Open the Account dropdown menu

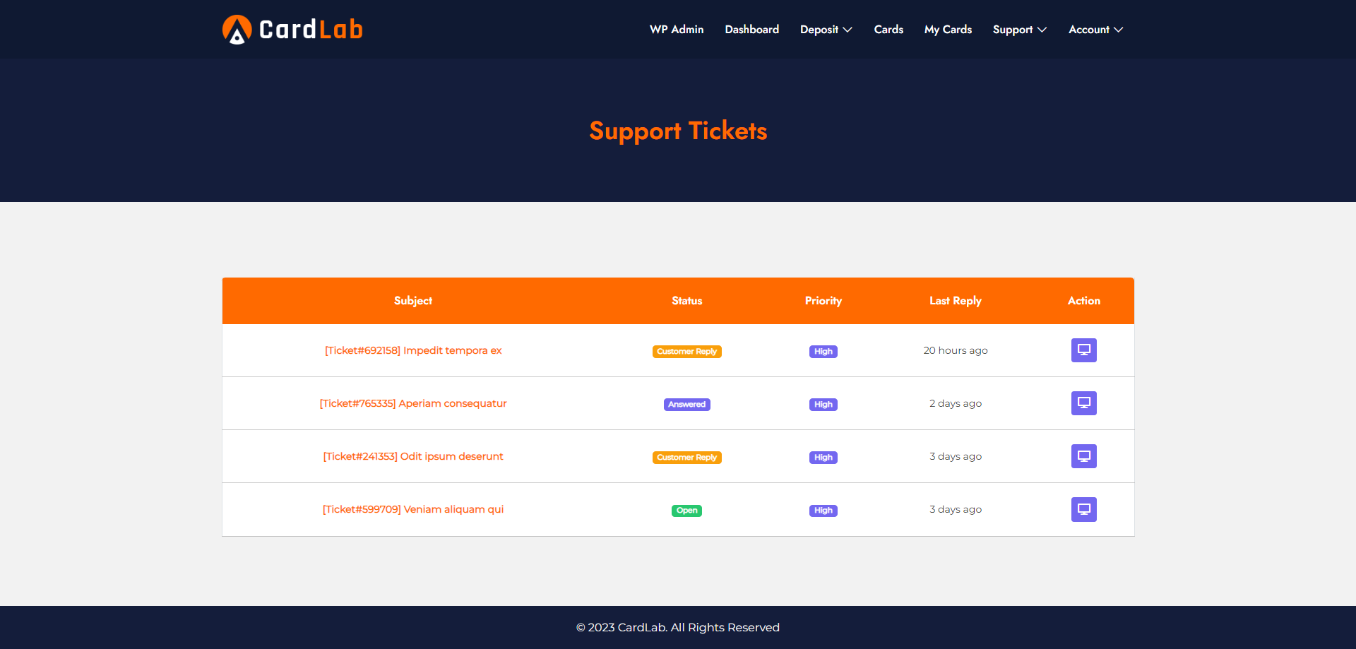(x=1095, y=30)
